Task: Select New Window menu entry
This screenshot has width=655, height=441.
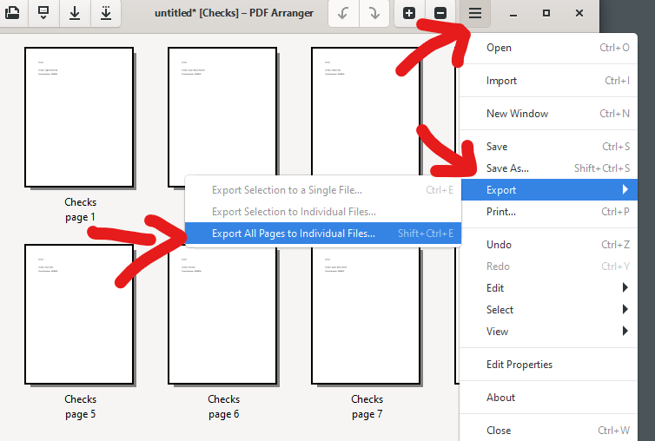Action: click(549, 114)
